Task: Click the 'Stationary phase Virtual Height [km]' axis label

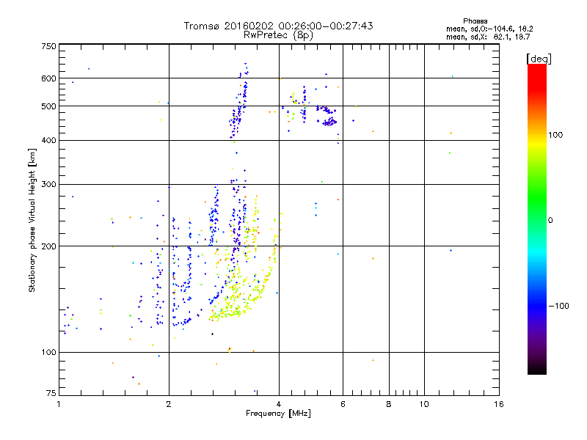Action: (32, 220)
